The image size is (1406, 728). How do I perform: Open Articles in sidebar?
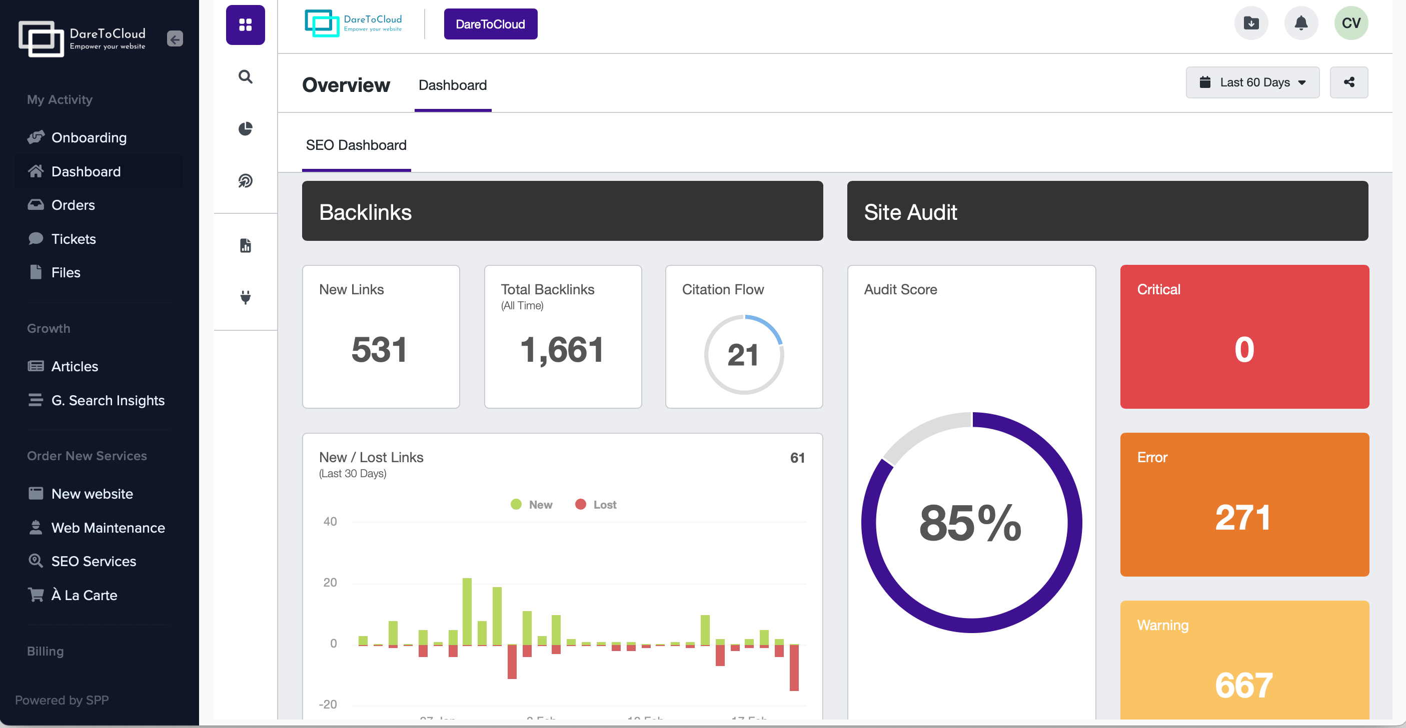coord(63,366)
